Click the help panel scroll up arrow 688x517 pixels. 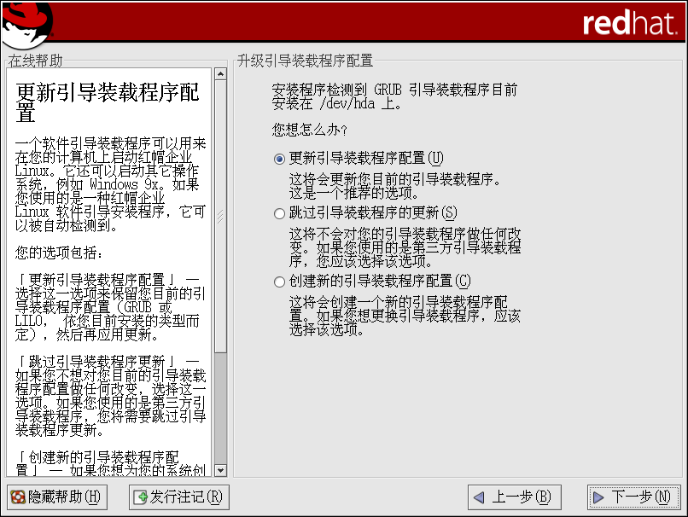click(221, 74)
